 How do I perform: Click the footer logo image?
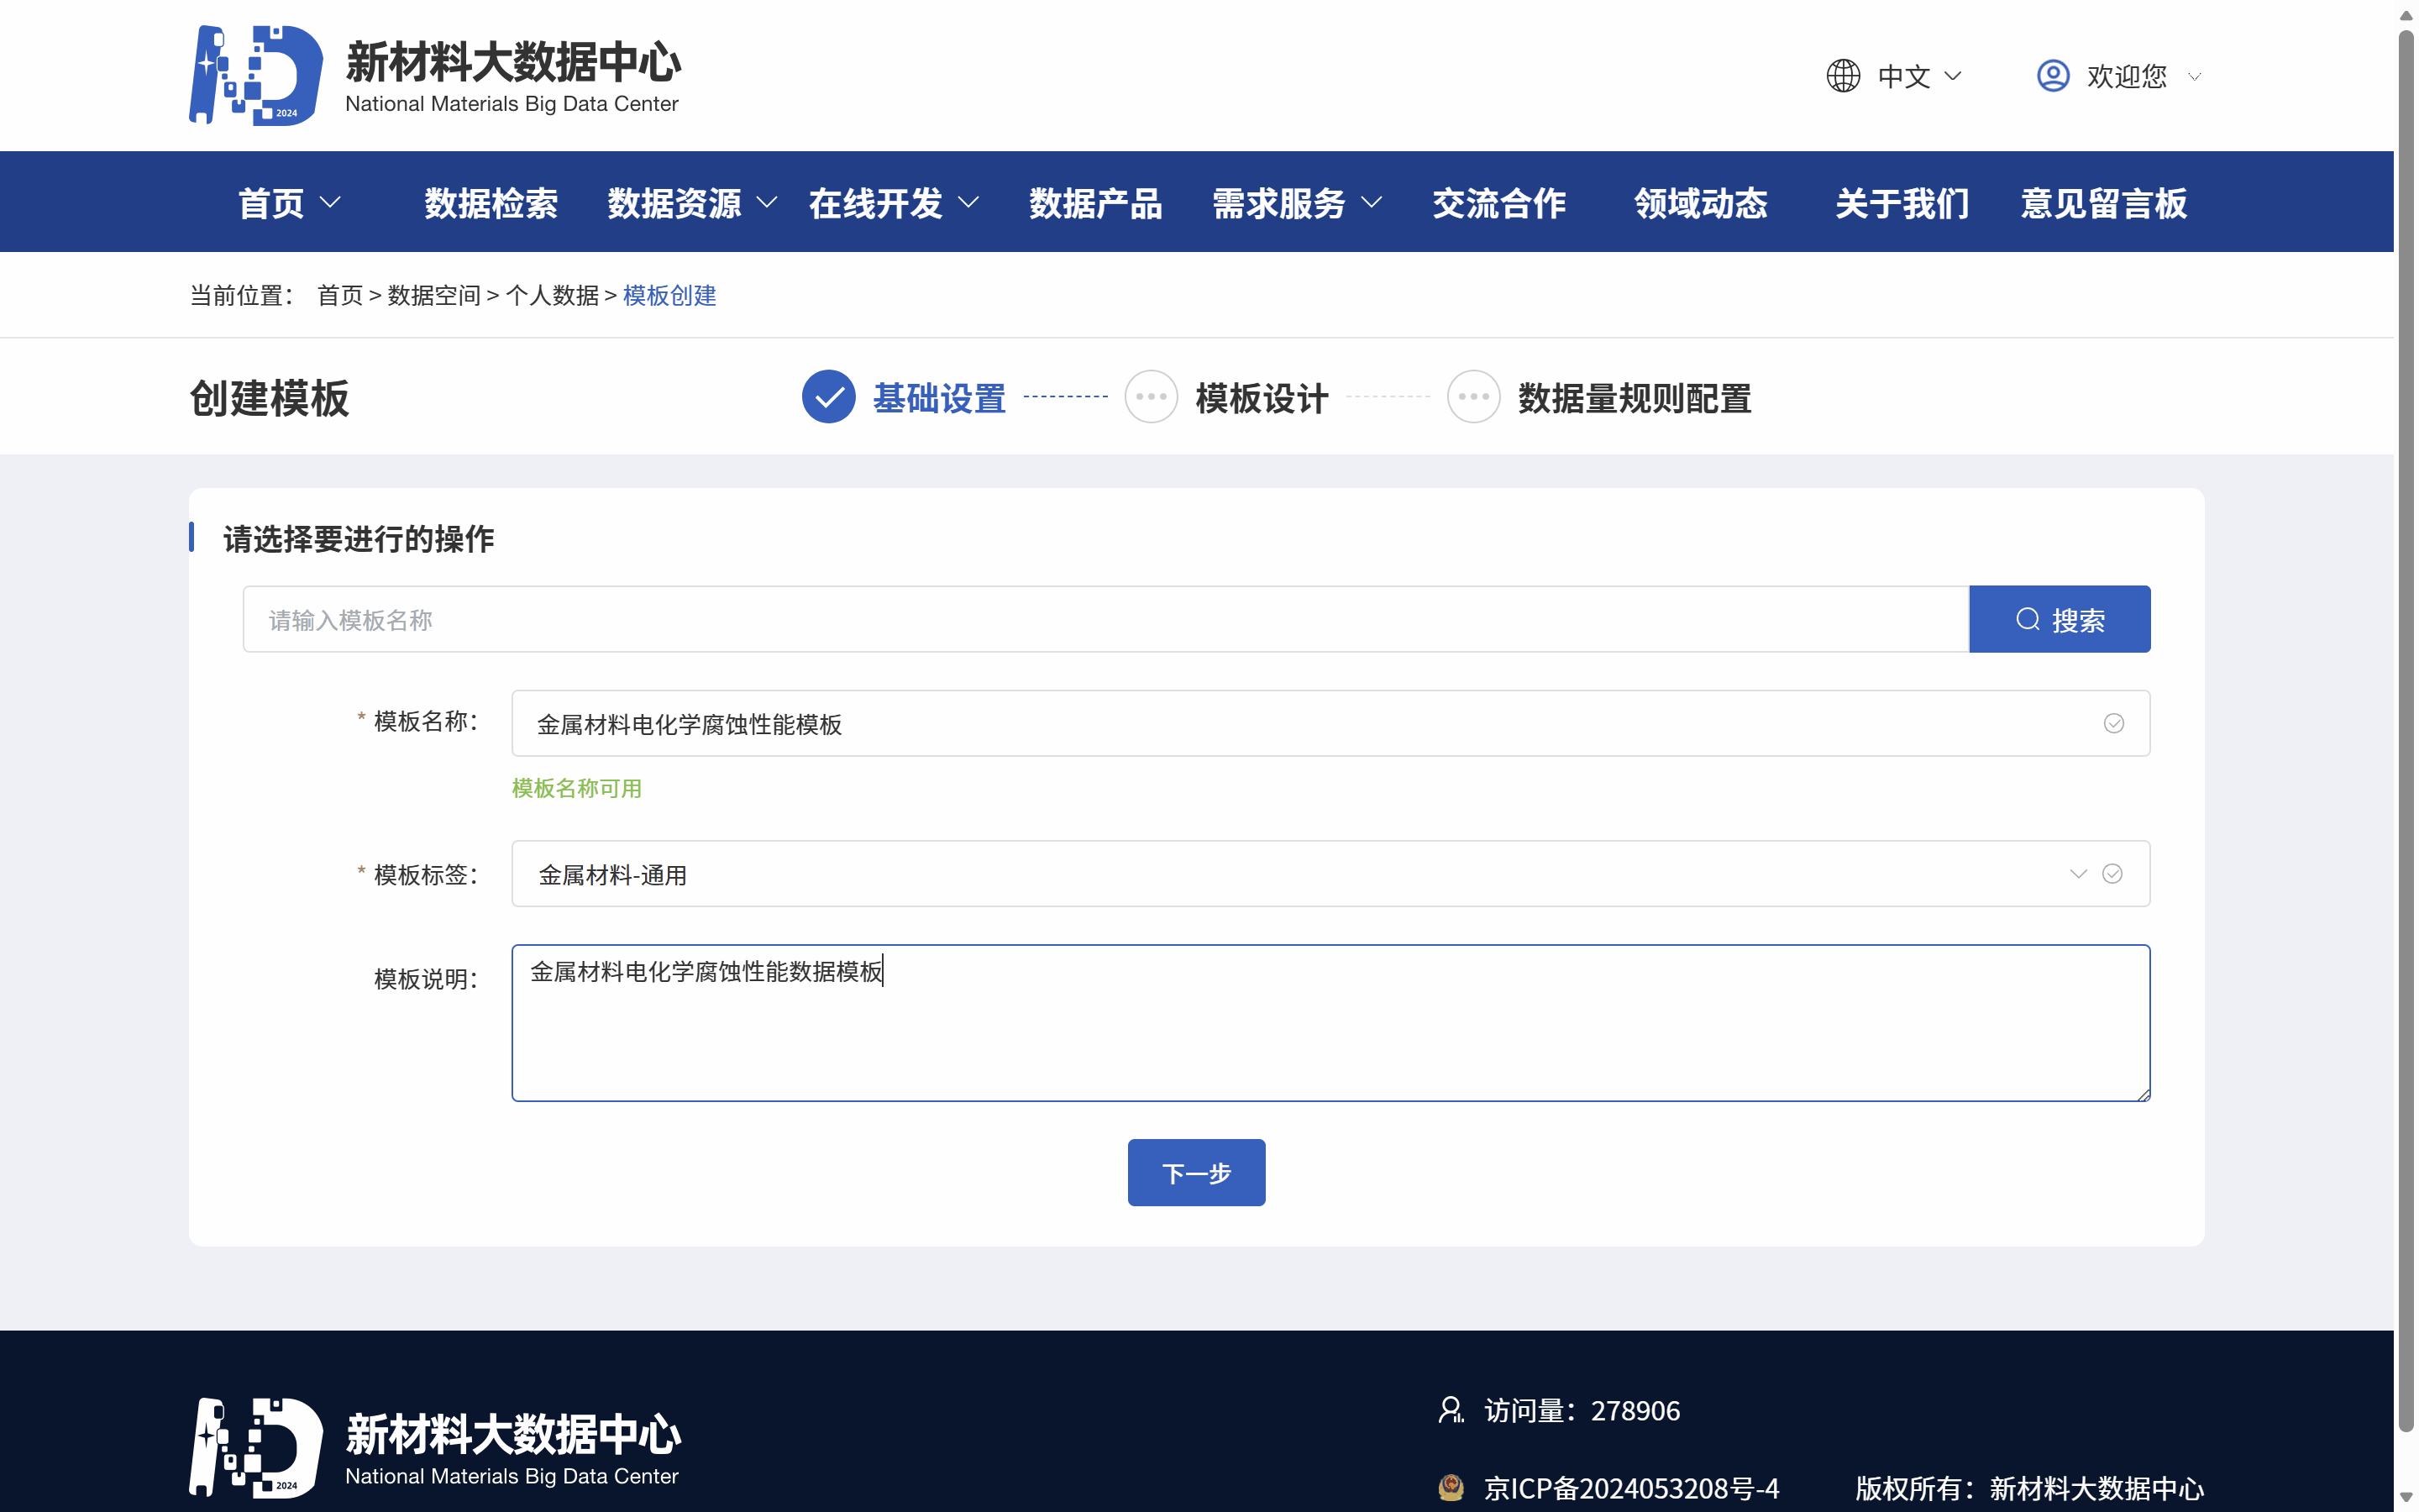click(256, 1447)
